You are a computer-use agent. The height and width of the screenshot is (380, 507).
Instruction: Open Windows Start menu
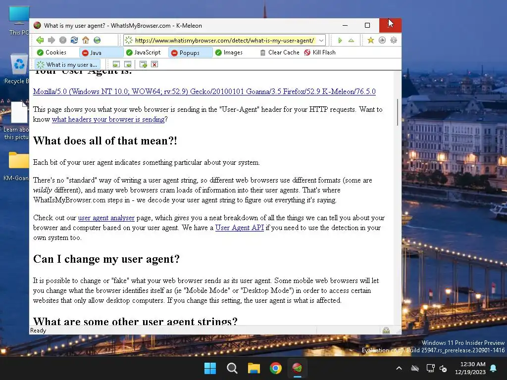pyautogui.click(x=210, y=368)
